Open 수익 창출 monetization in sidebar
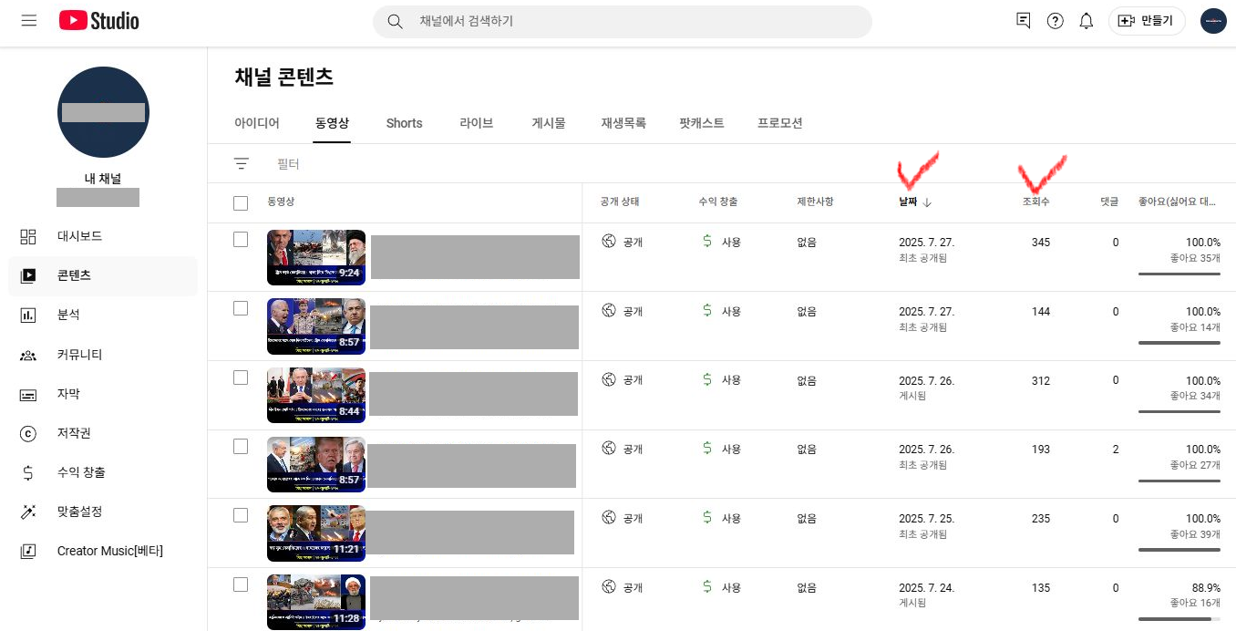 pos(81,472)
